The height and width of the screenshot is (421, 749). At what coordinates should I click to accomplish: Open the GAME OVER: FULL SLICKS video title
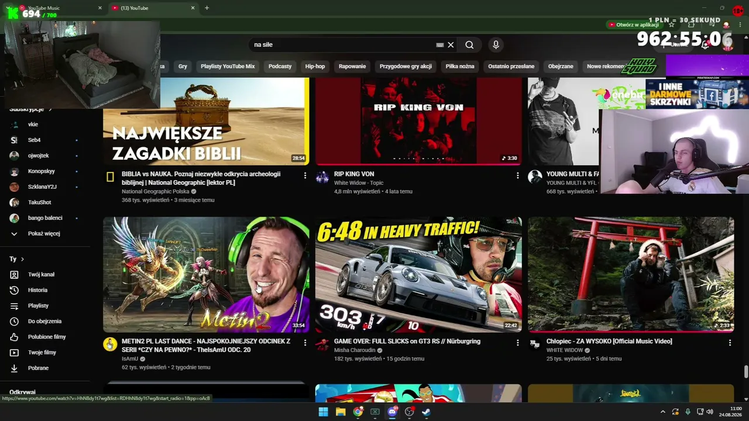tap(407, 341)
